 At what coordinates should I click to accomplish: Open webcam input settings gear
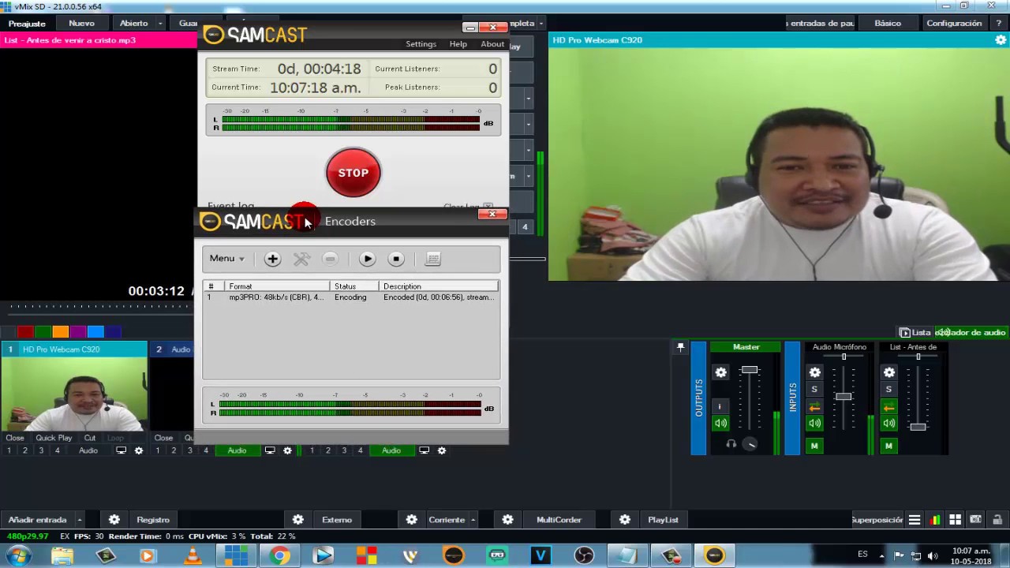tap(139, 450)
